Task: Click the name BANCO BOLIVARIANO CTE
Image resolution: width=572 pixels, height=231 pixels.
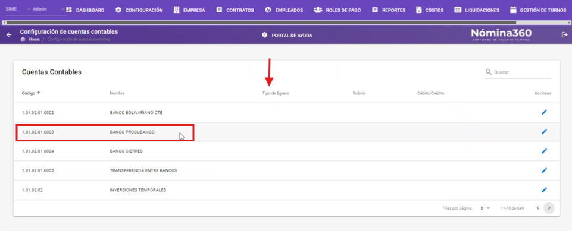Action: 136,113
